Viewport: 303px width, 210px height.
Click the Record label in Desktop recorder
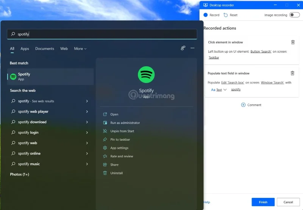pyautogui.click(x=214, y=15)
